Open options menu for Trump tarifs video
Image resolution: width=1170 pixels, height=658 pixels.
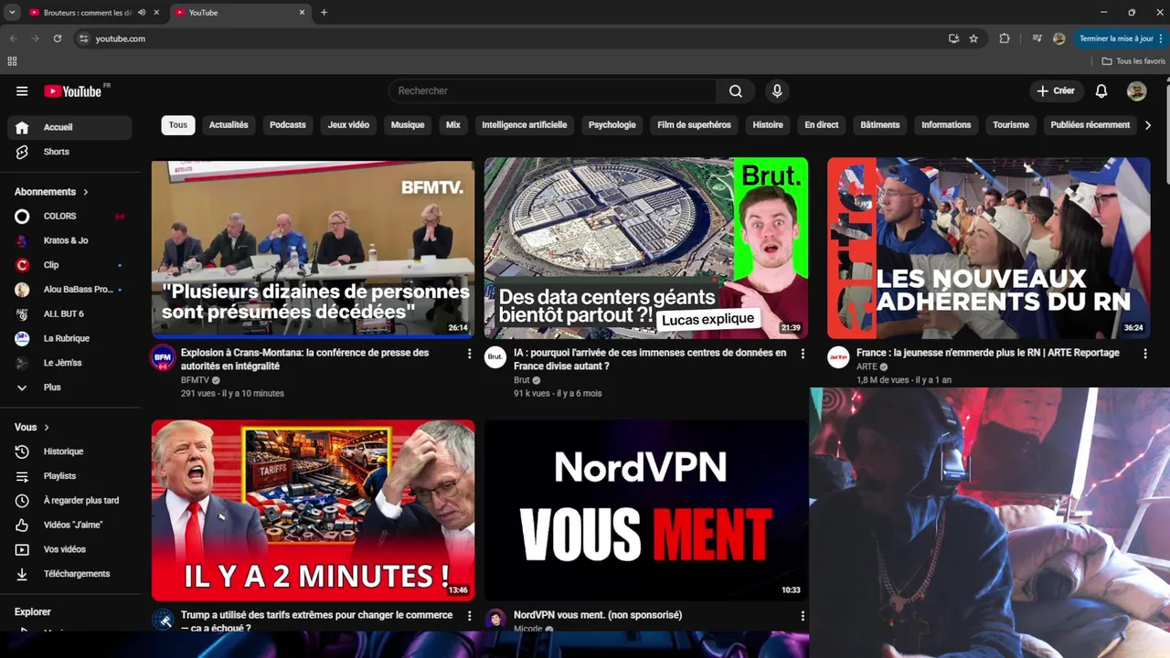[470, 616]
